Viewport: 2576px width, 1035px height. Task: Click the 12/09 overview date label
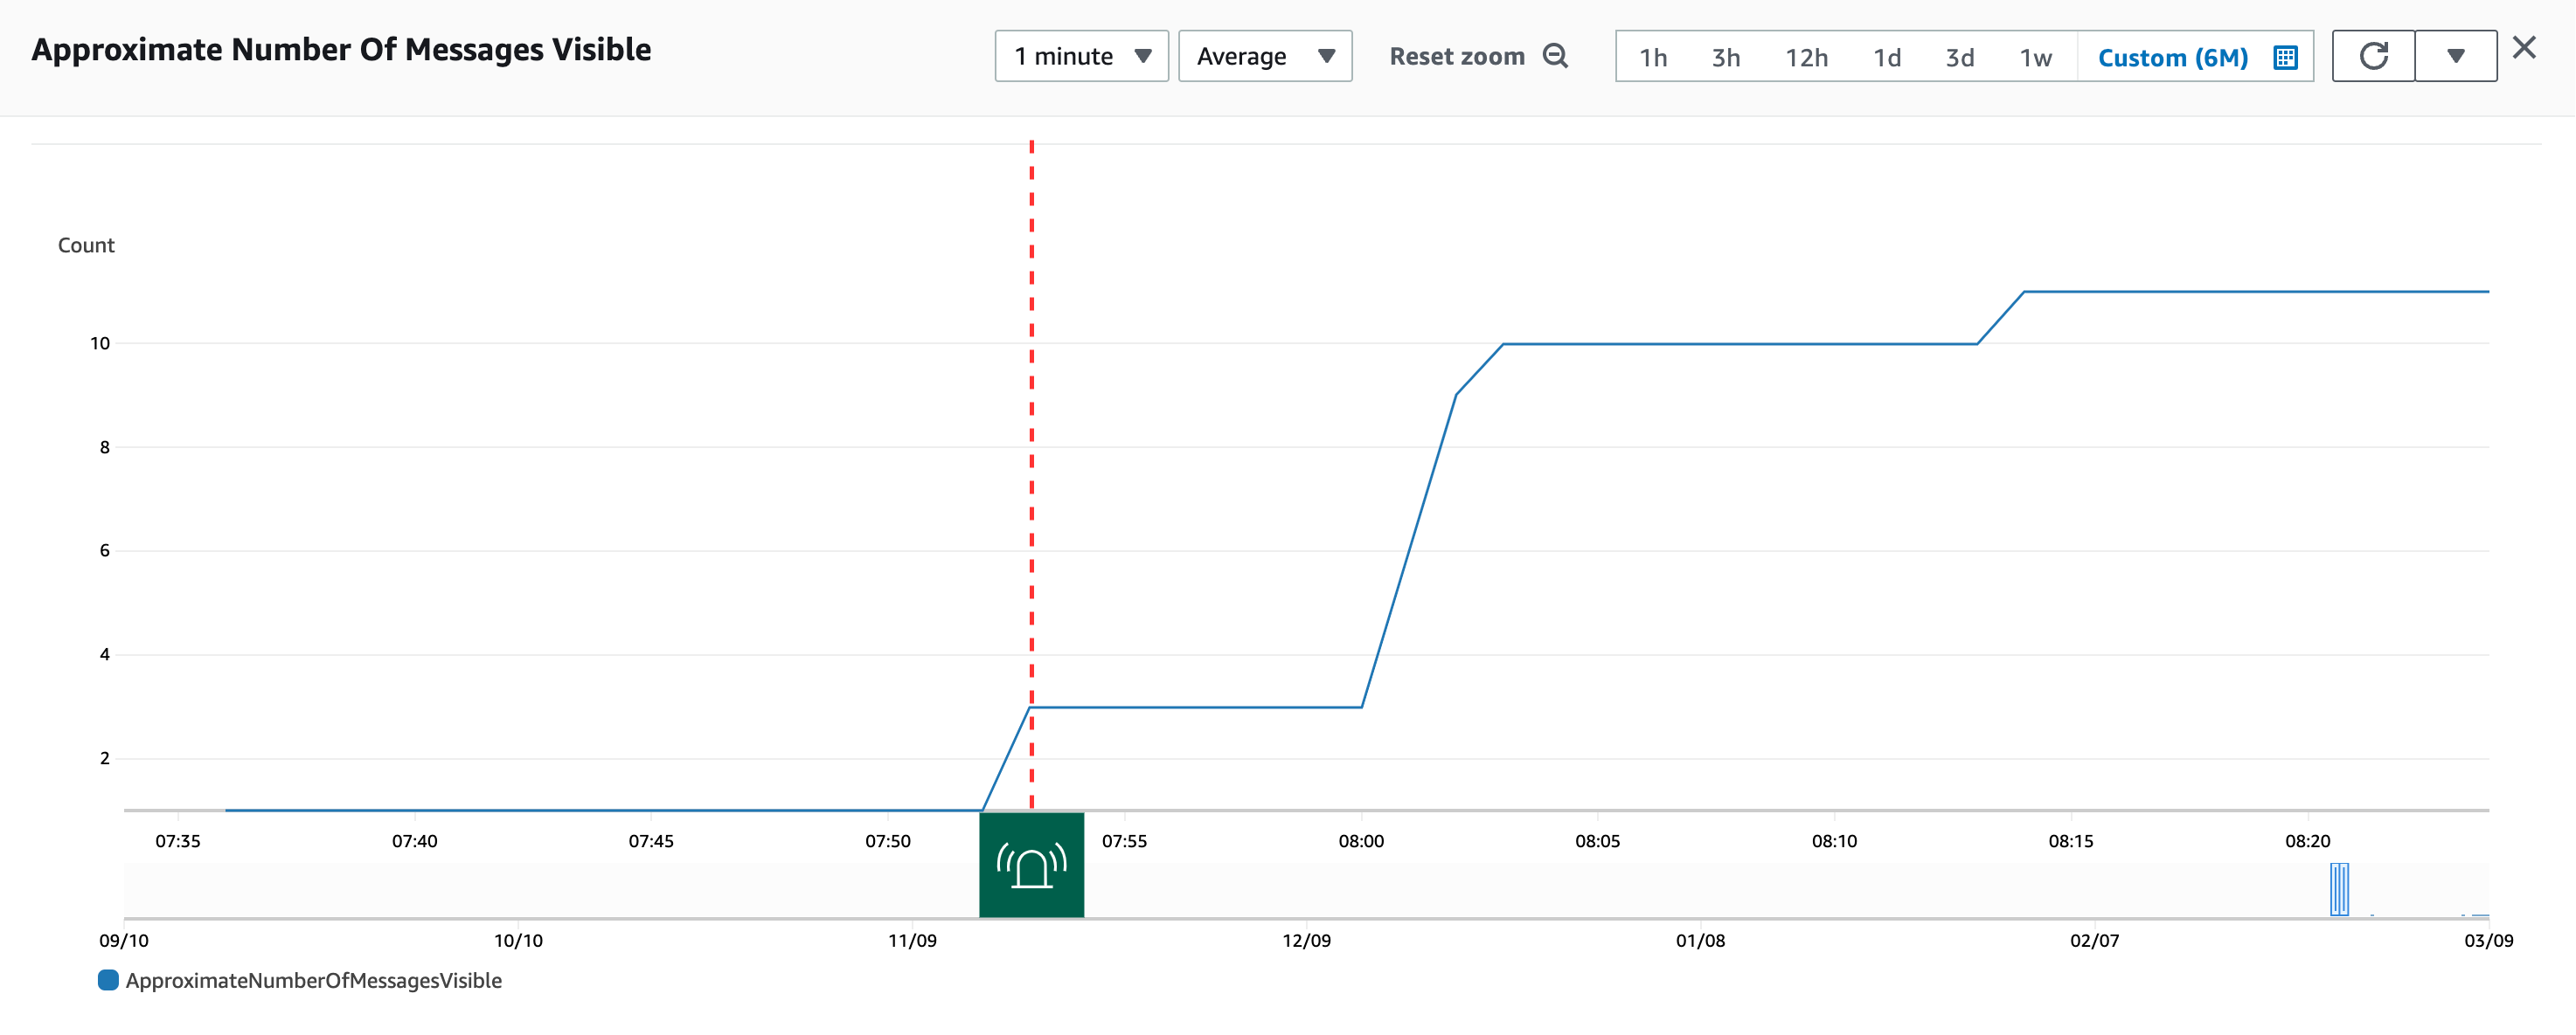click(x=1306, y=941)
